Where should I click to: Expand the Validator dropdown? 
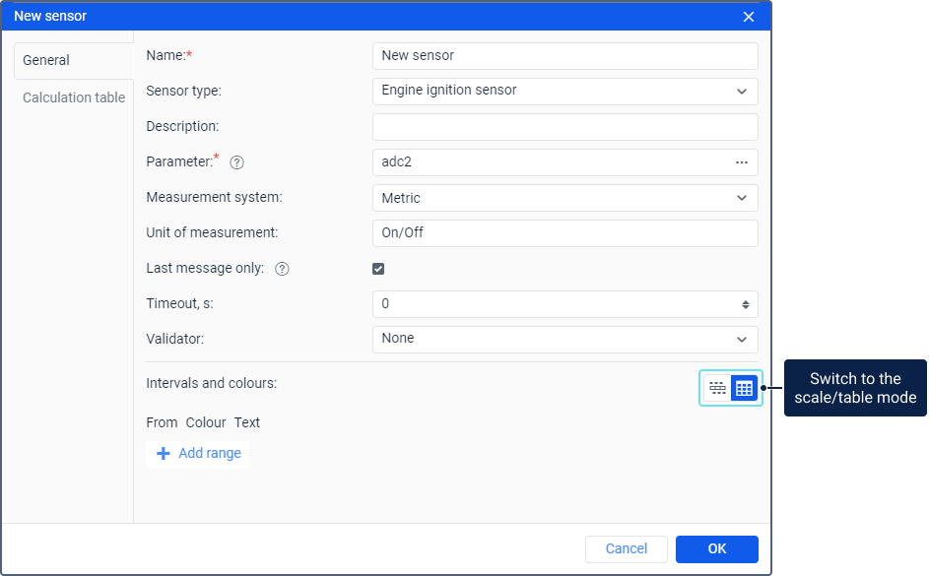pyautogui.click(x=742, y=340)
